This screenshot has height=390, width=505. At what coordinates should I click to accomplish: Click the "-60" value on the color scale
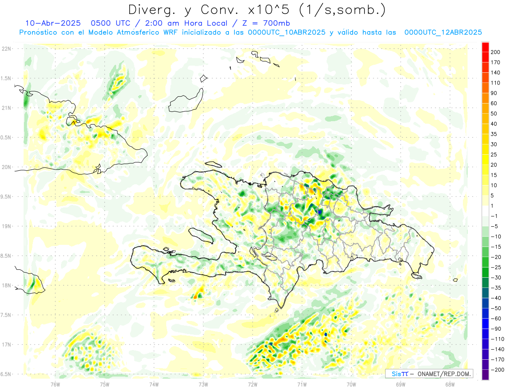496,318
